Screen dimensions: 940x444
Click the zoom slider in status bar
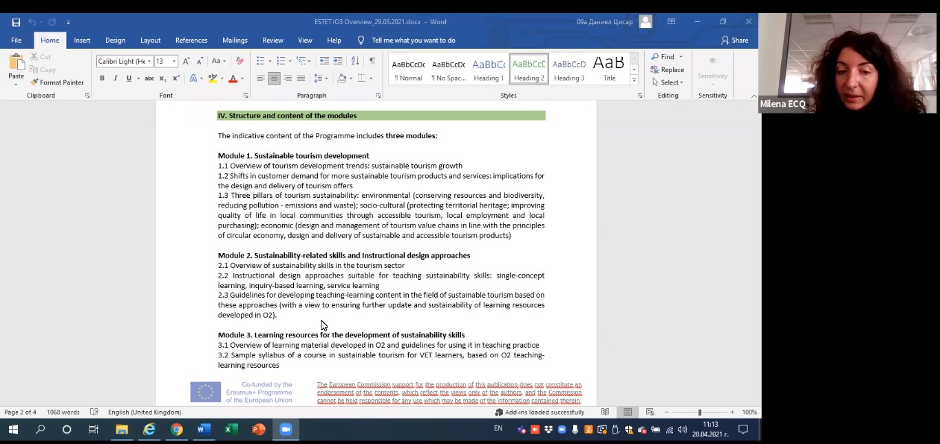[699, 412]
